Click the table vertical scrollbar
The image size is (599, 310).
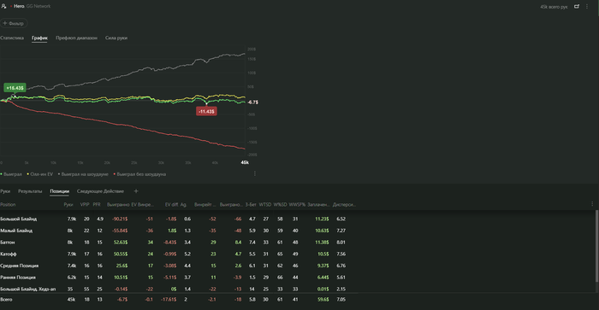coord(596,246)
